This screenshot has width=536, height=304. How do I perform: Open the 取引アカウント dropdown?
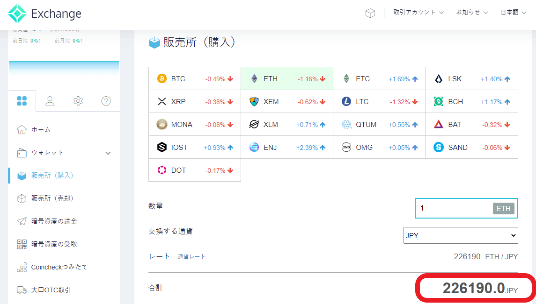click(419, 12)
